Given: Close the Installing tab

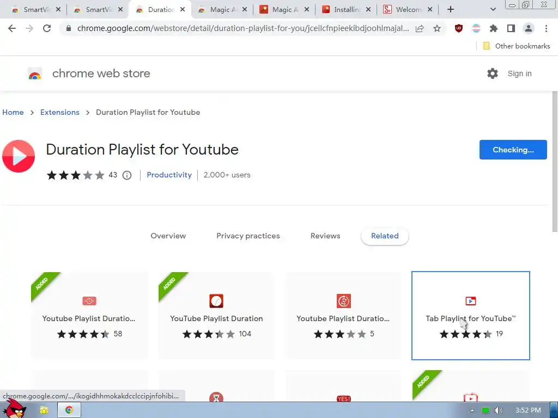Looking at the screenshot, I should (368, 10).
